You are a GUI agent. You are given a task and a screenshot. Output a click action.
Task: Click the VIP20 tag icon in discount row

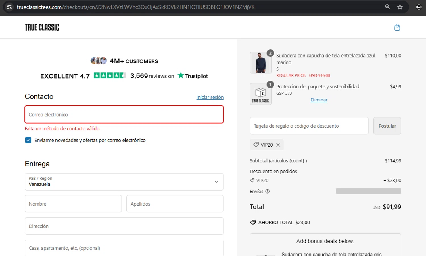tap(252, 180)
